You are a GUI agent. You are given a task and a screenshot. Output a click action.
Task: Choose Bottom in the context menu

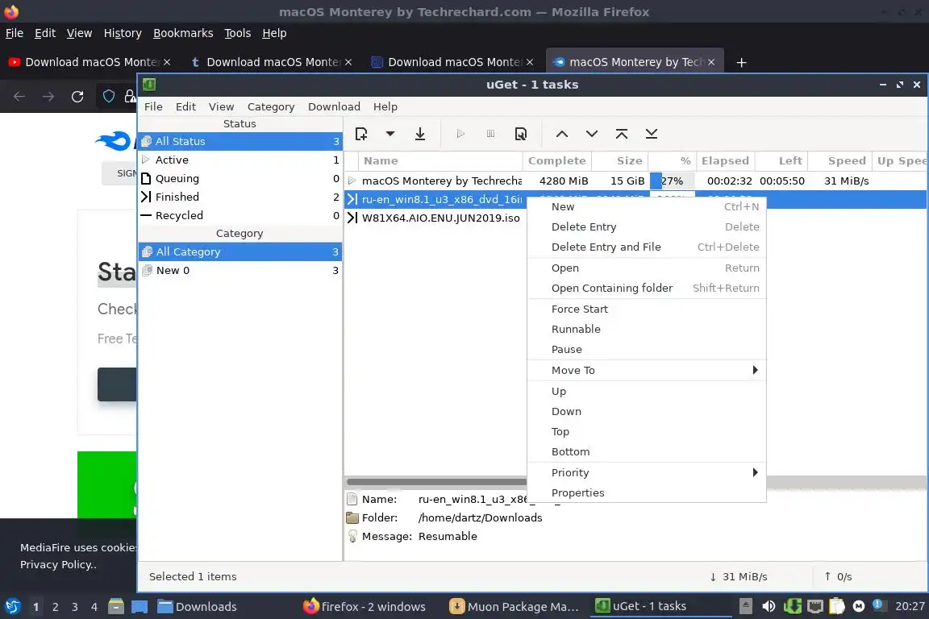point(647,452)
